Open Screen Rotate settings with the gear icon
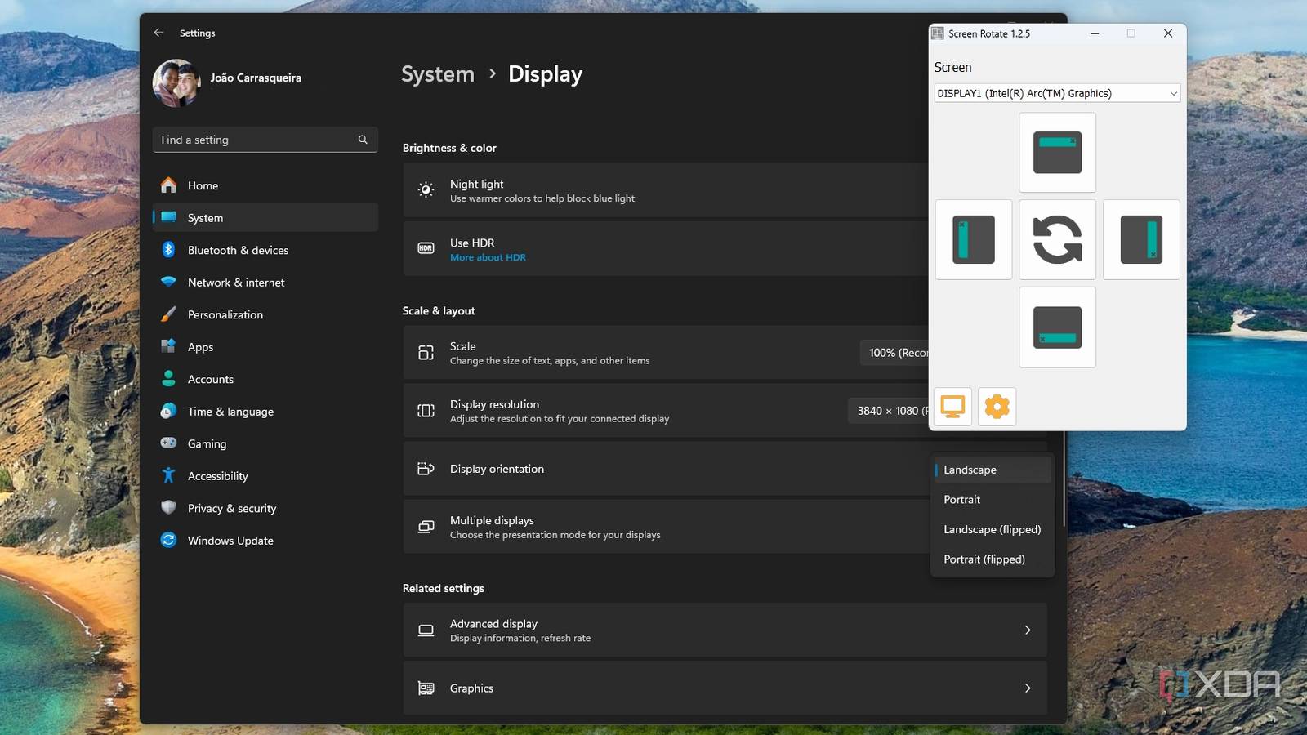The image size is (1307, 735). coord(996,406)
